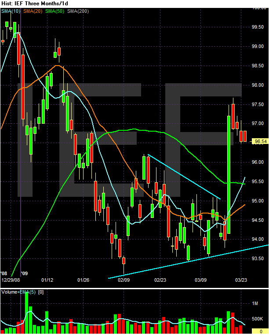Click the 01/26 date label
269x335 pixels.
tap(83, 280)
